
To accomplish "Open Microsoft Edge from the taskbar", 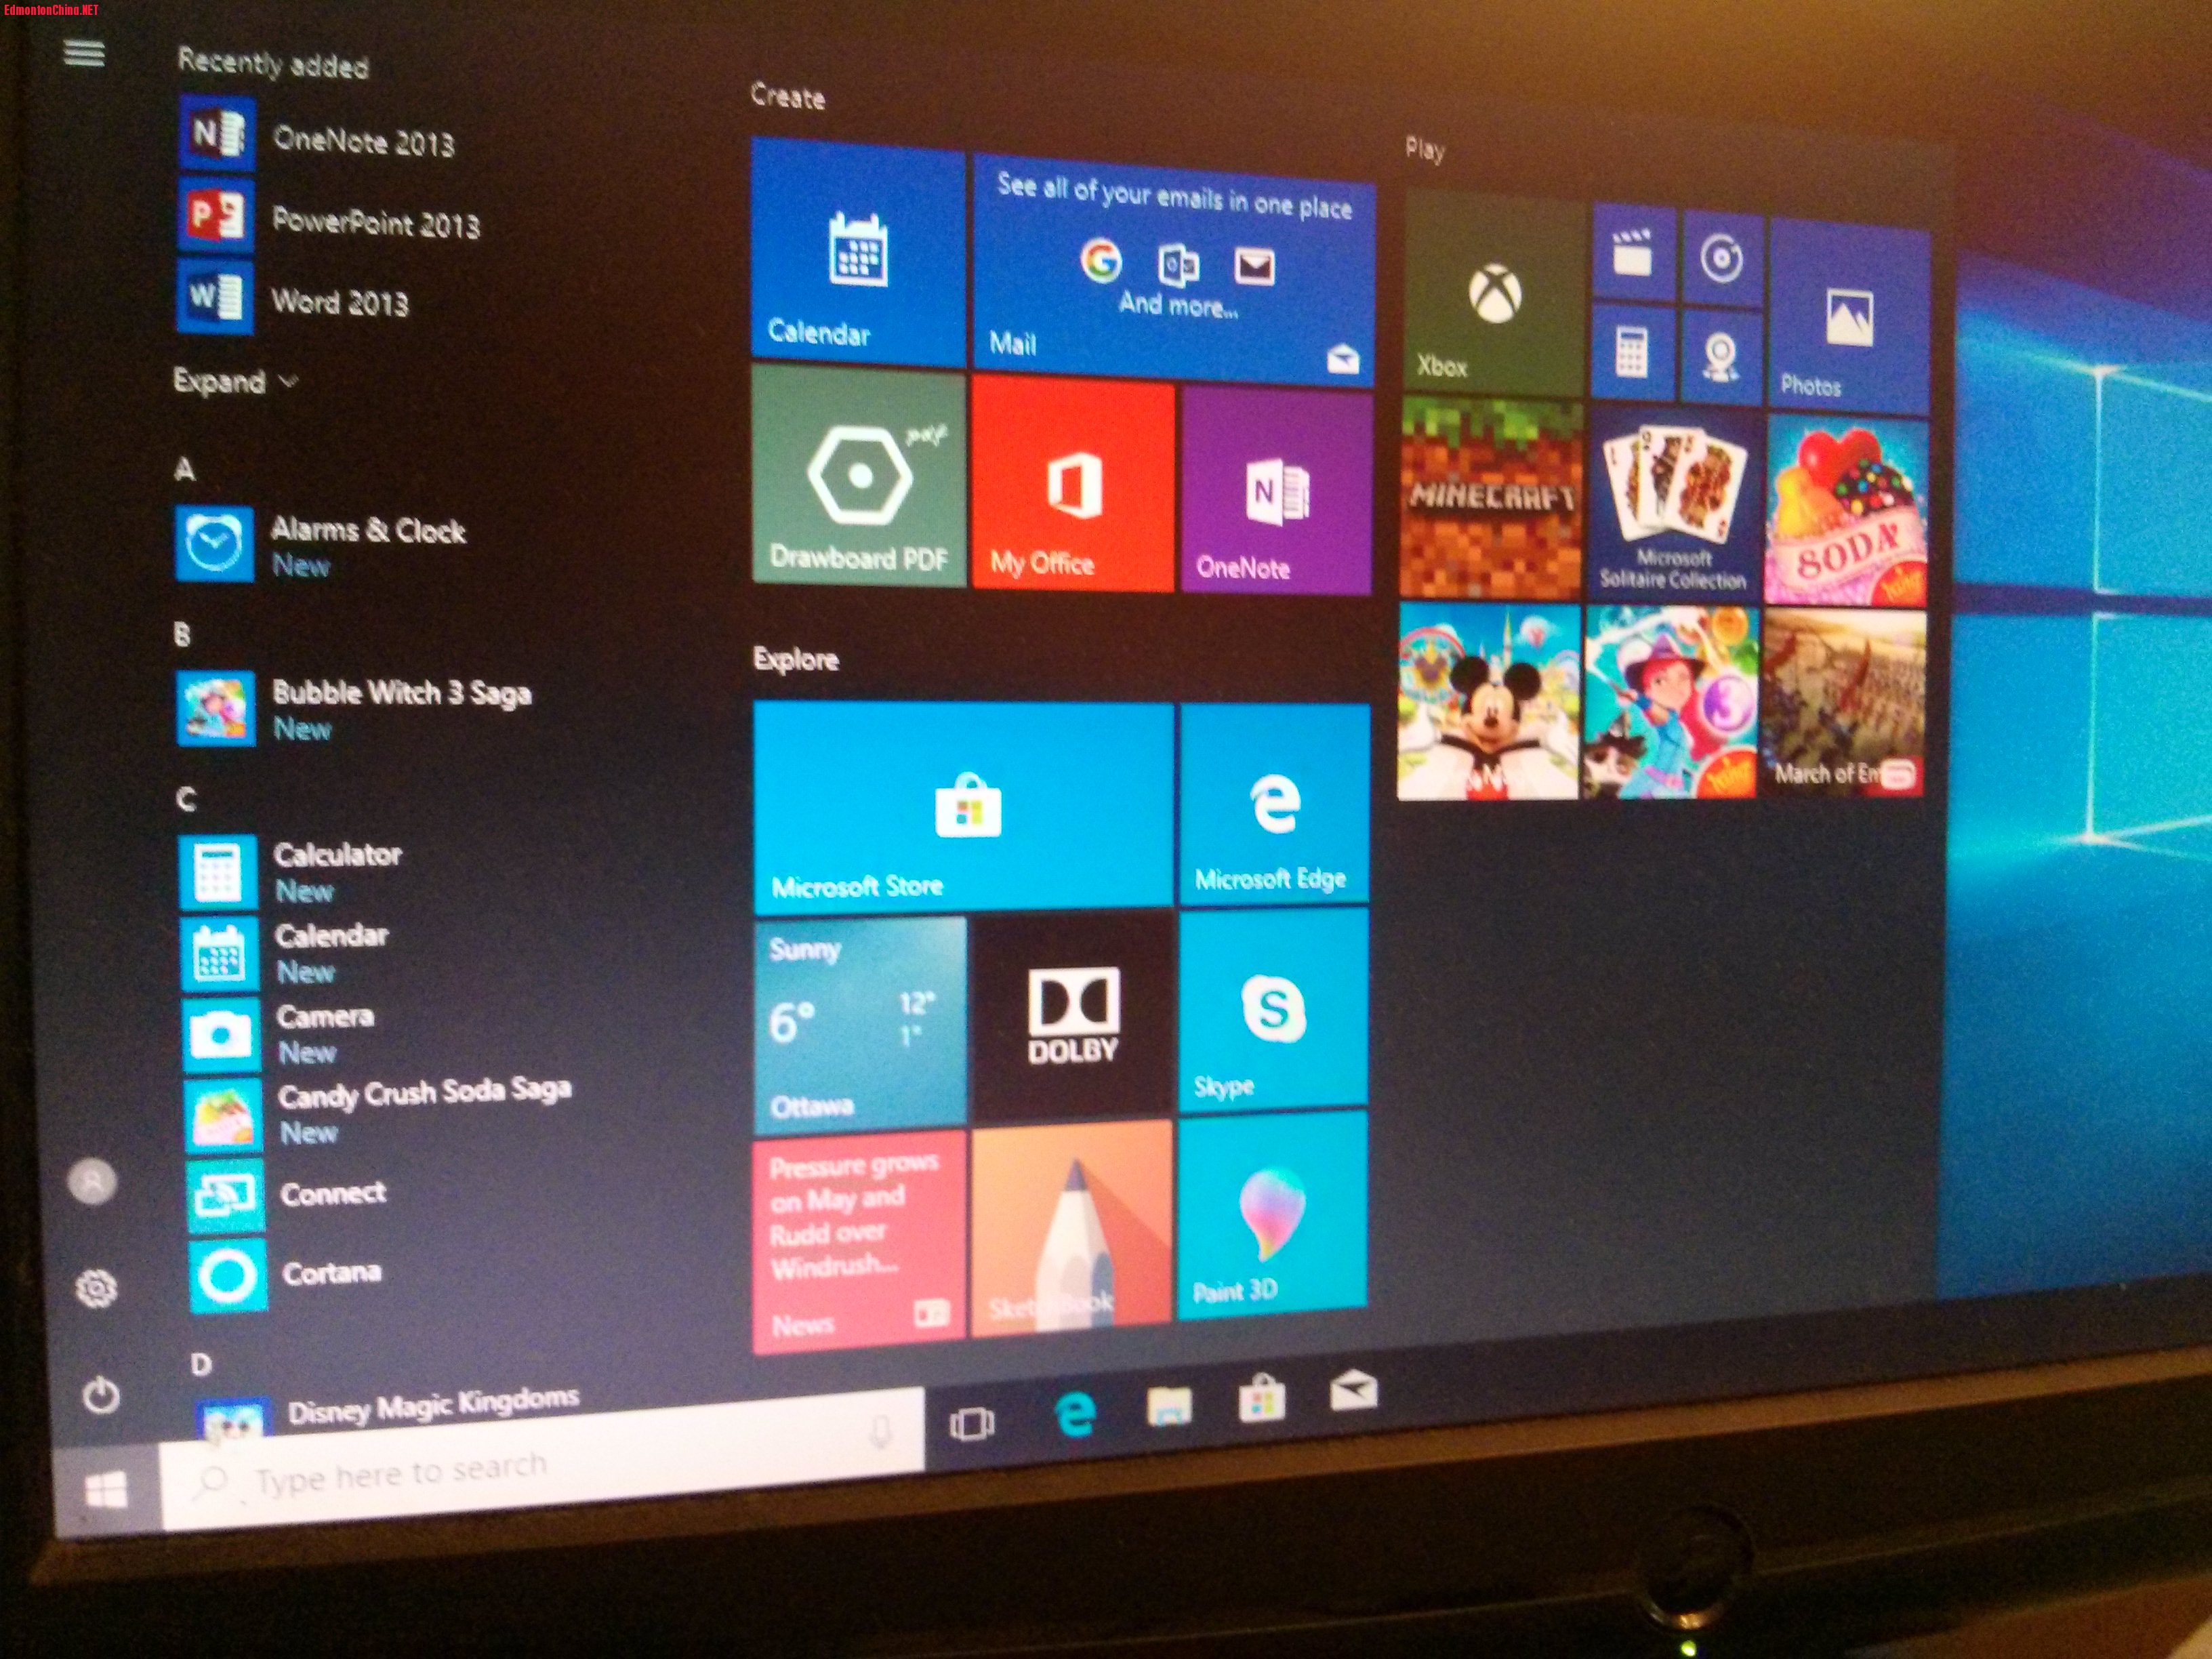I will 1075,1414.
